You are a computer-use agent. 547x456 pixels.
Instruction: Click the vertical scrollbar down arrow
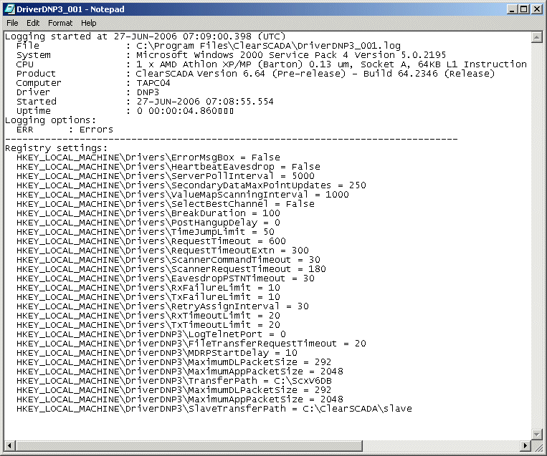pos(536,434)
